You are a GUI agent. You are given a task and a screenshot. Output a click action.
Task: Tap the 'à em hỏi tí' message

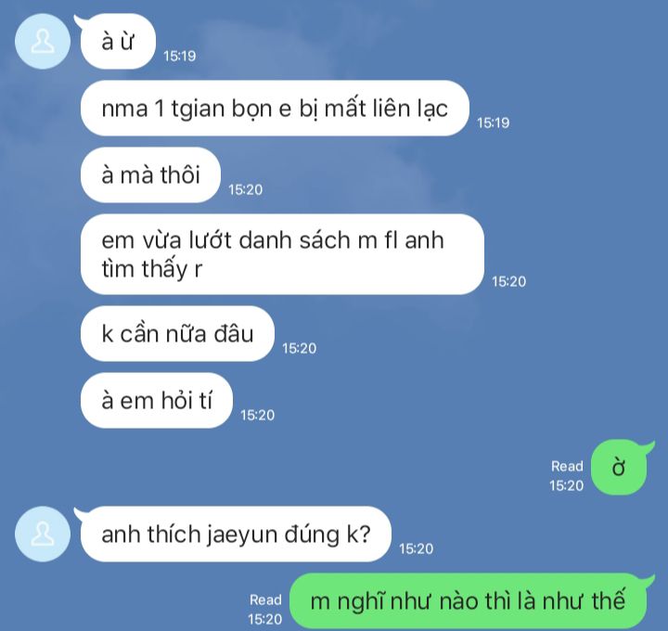(x=157, y=401)
